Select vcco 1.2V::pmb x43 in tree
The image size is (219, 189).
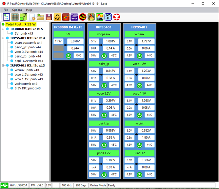coord(29,74)
